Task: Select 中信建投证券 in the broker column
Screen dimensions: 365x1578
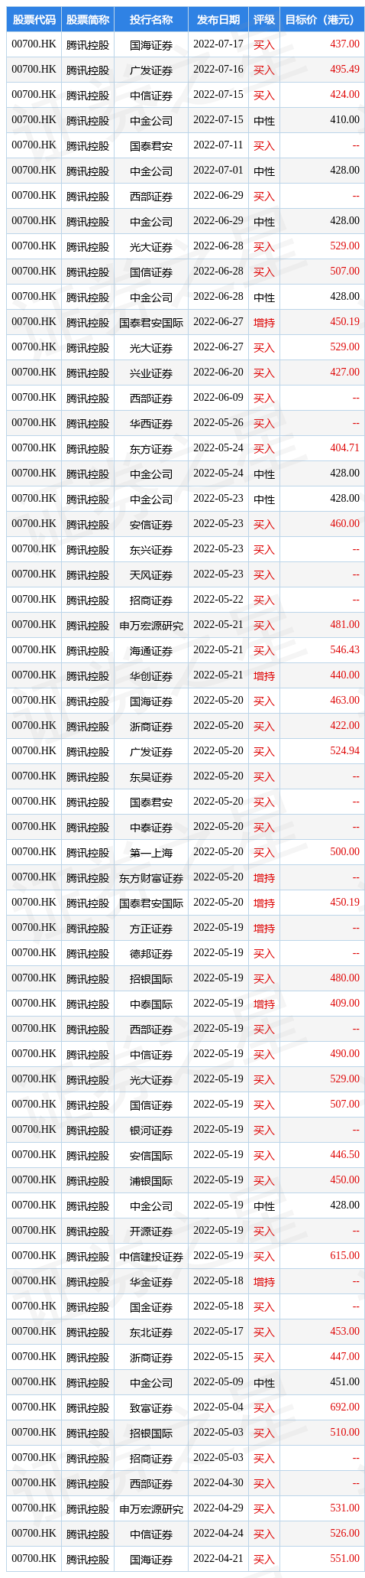Action: click(x=151, y=1256)
